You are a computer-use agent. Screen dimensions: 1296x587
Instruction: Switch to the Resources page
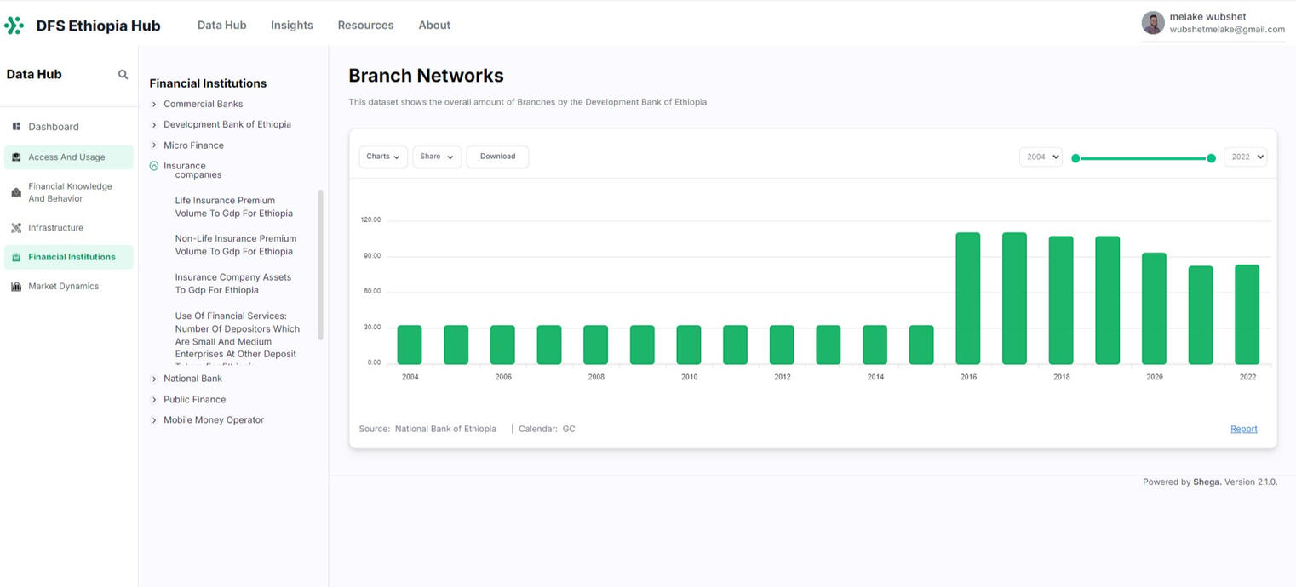pos(365,25)
